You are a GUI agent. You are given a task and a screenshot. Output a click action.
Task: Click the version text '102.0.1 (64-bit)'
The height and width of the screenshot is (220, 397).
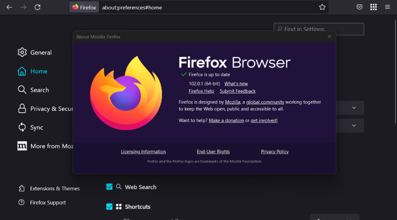[204, 84]
